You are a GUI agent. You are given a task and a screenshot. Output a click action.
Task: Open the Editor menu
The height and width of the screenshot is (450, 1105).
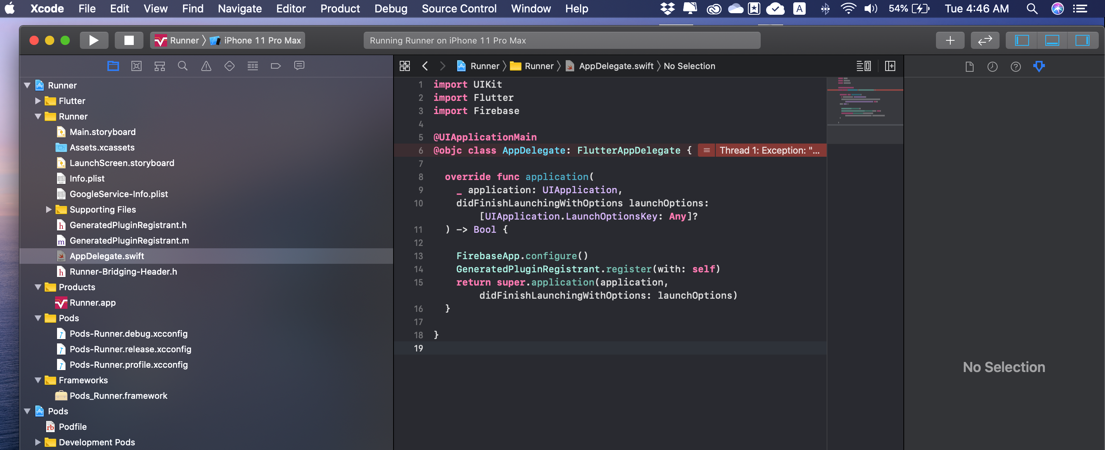click(291, 9)
